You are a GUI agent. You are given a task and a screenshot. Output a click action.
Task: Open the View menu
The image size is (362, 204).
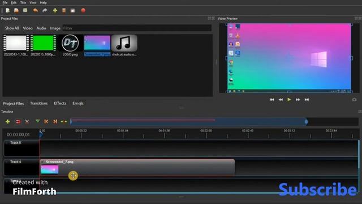click(33, 2)
